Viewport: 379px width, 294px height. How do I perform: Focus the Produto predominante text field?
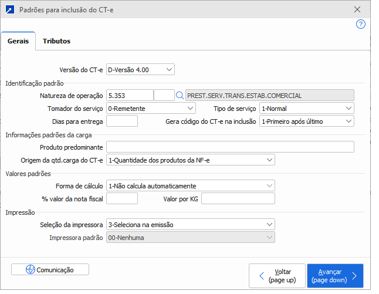tap(230, 147)
